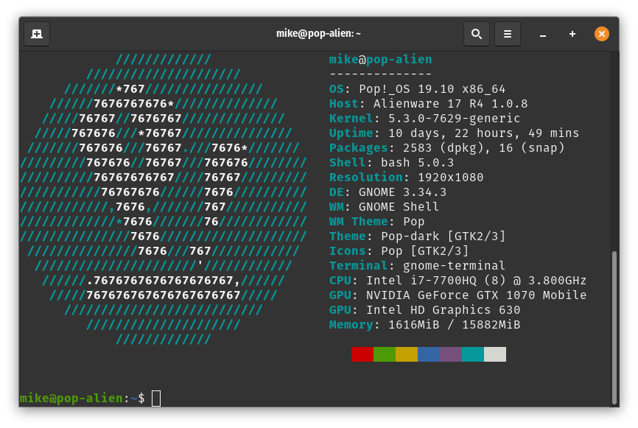
Task: Click the Shell line bash 5.0.3
Action: [391, 163]
